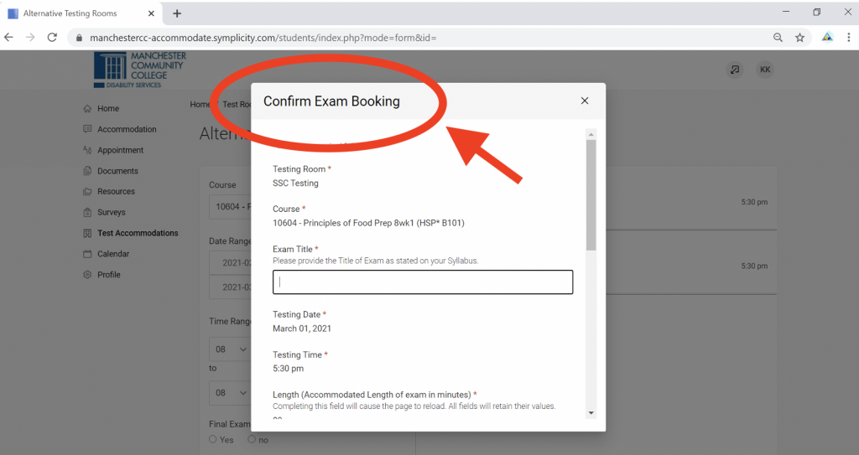Bookmark this page with the star icon
The width and height of the screenshot is (859, 455).
(x=799, y=37)
